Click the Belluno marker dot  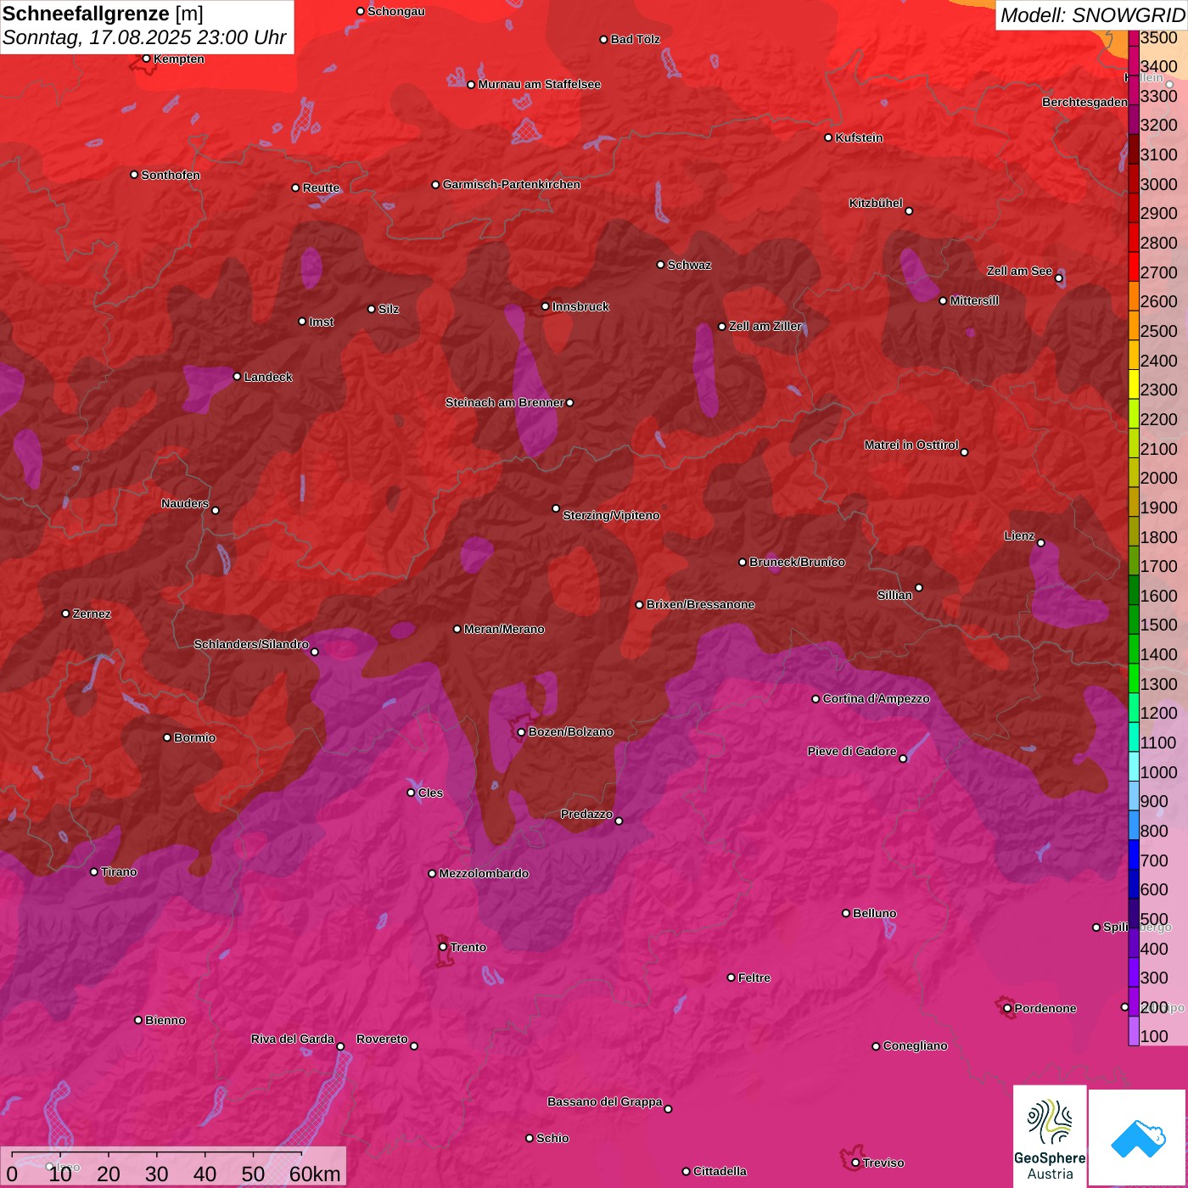click(845, 913)
